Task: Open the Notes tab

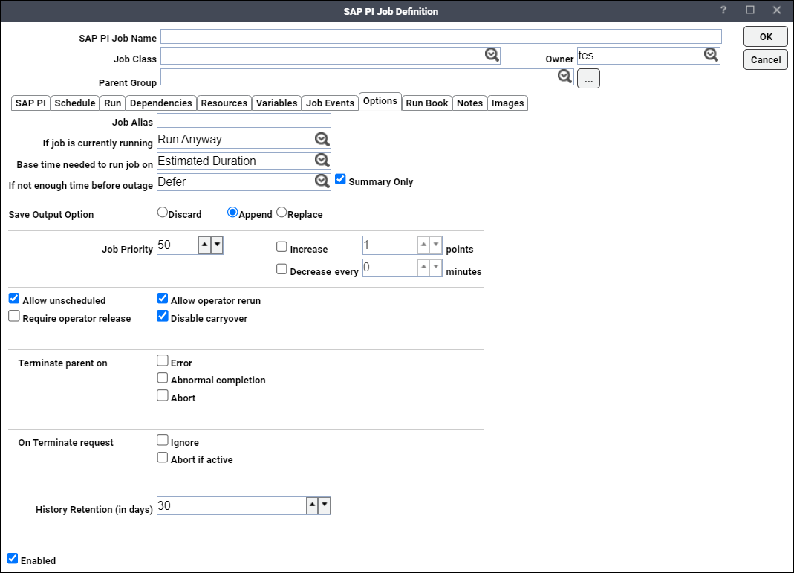Action: pyautogui.click(x=470, y=103)
